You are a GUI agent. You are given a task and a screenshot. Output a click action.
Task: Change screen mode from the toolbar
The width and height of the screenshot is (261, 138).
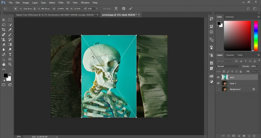click(x=10, y=85)
